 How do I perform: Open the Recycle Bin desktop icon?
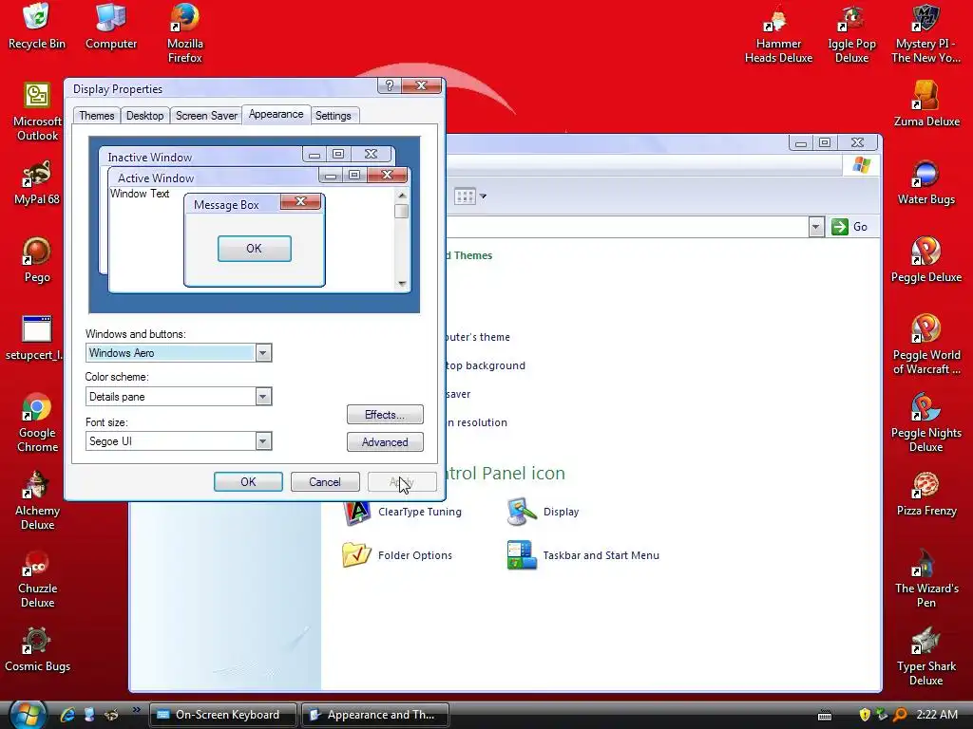pyautogui.click(x=37, y=26)
